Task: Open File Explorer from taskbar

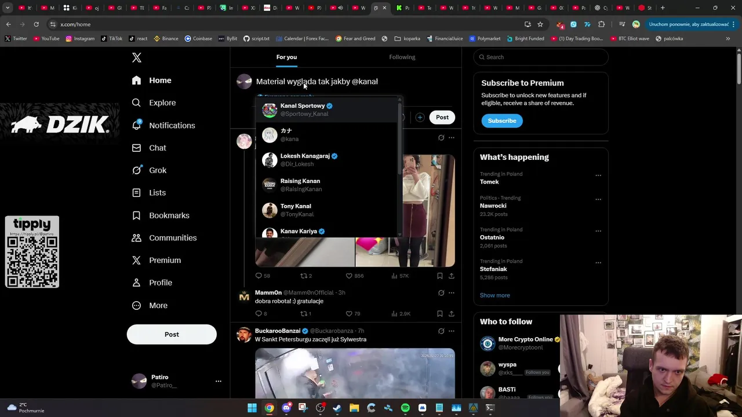Action: (354, 408)
